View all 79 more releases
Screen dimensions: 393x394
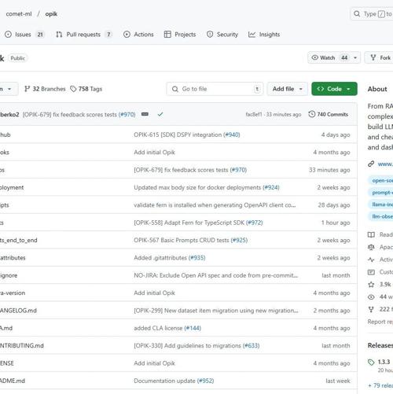click(x=380, y=385)
